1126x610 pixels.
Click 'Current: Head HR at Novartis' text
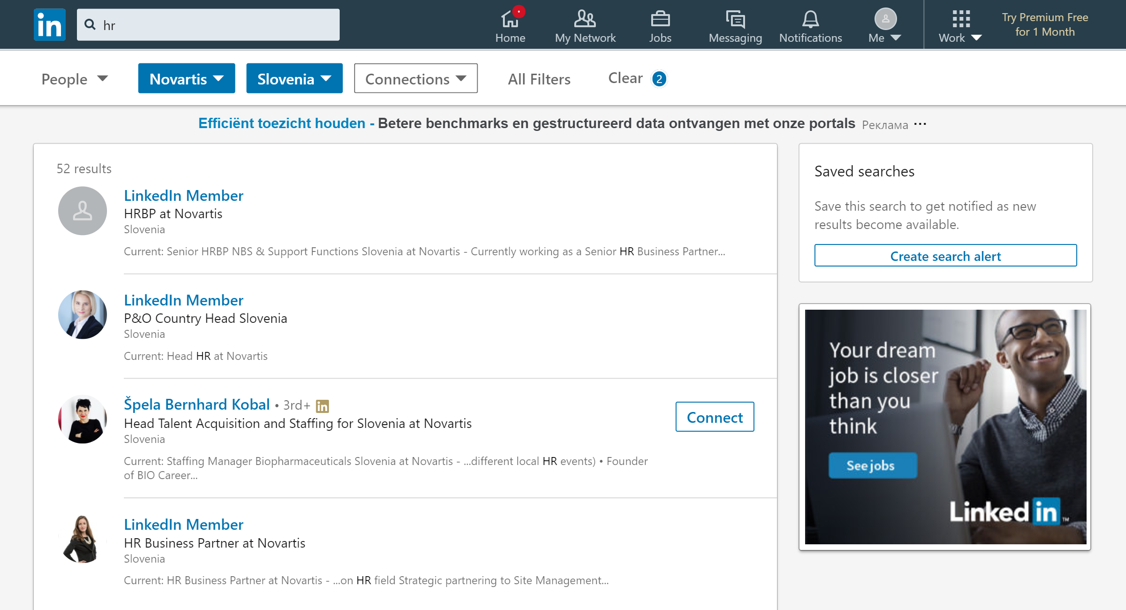(x=196, y=356)
